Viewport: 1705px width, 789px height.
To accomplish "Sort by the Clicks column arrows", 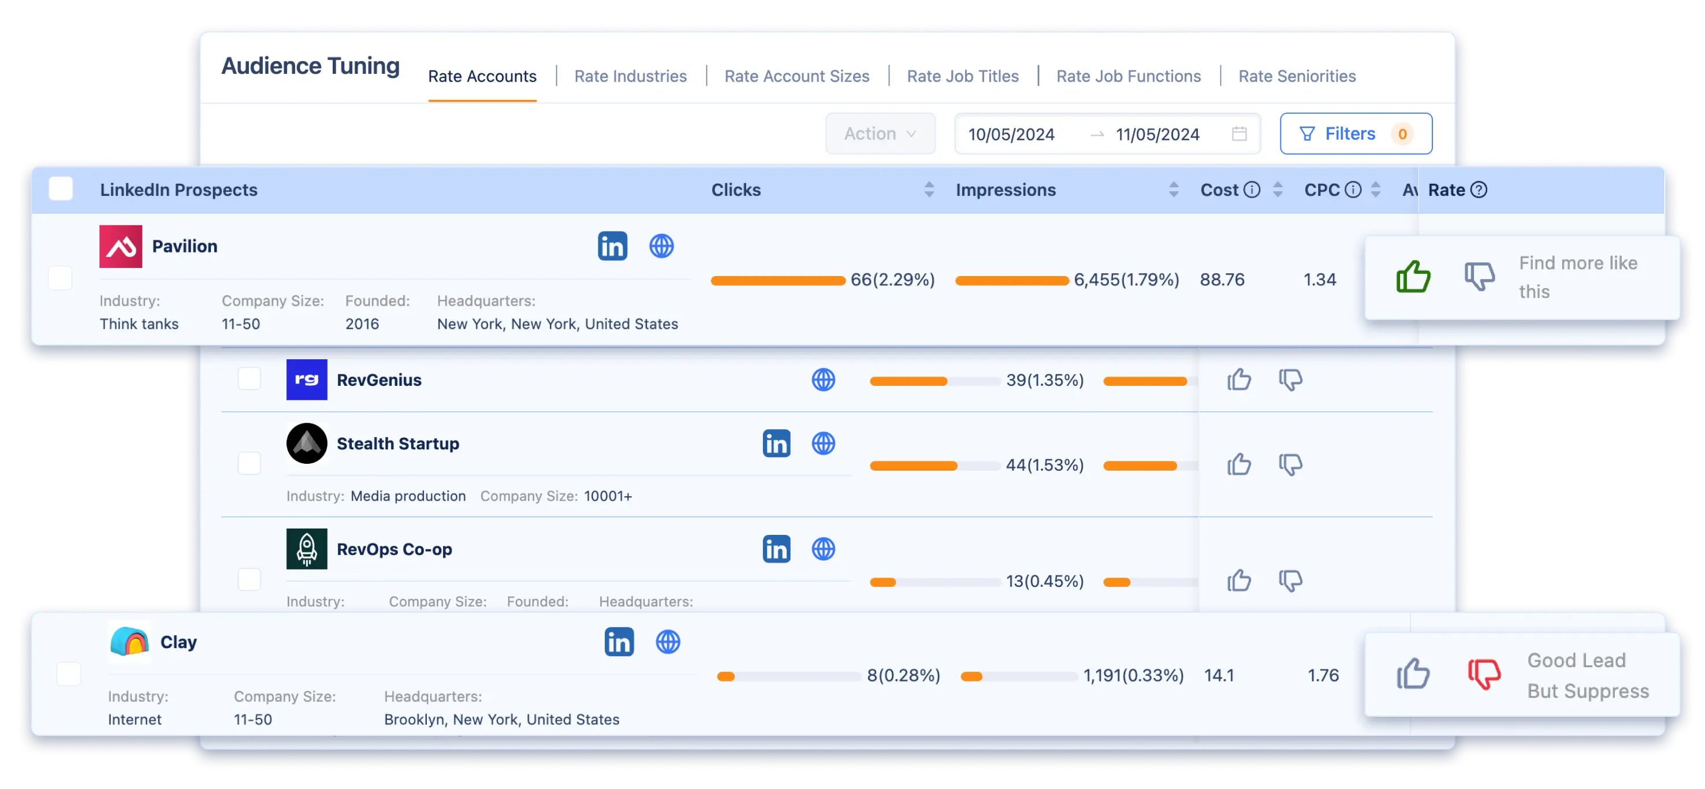I will click(929, 190).
